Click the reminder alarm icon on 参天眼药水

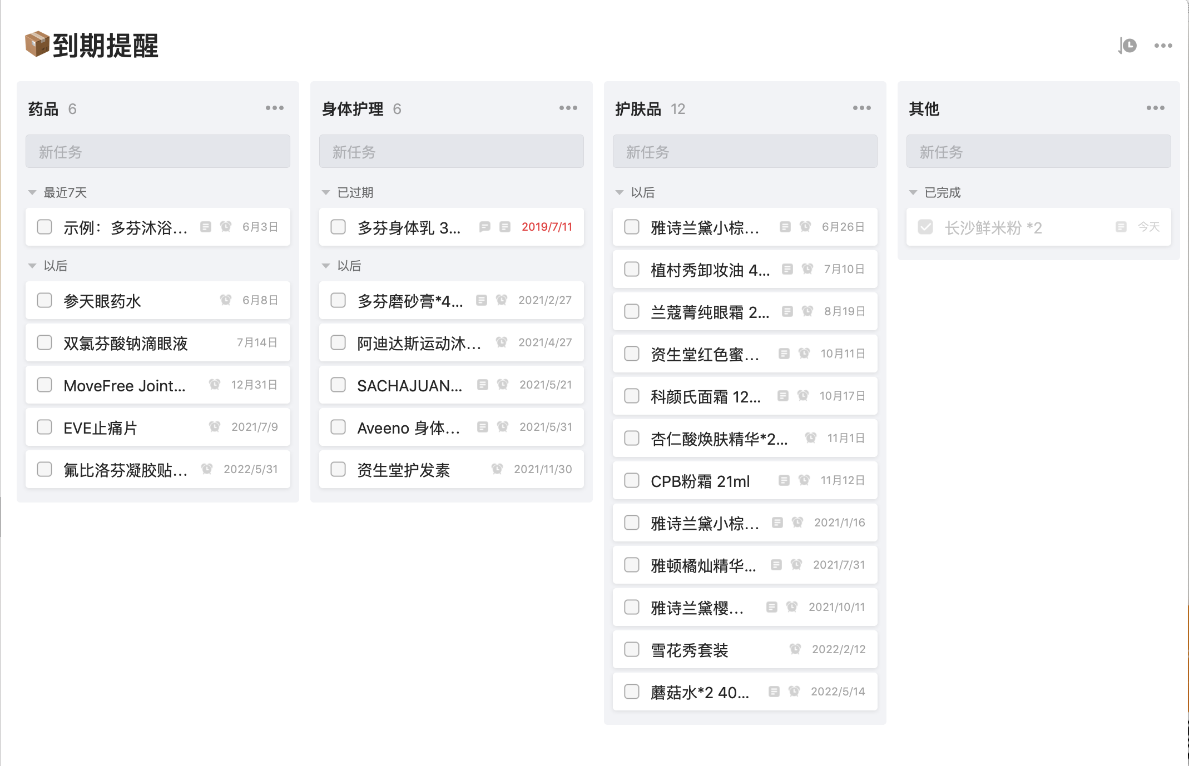tap(226, 300)
